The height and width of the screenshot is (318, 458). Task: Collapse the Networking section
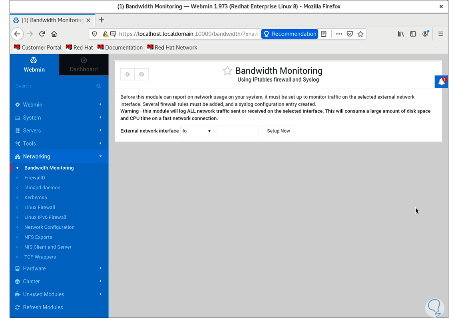tap(59, 156)
